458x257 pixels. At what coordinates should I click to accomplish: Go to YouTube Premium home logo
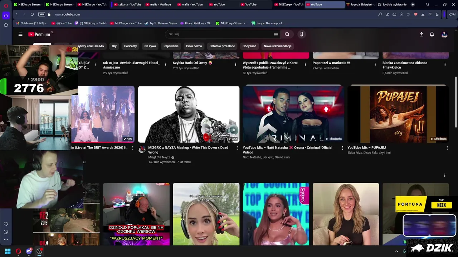40,34
